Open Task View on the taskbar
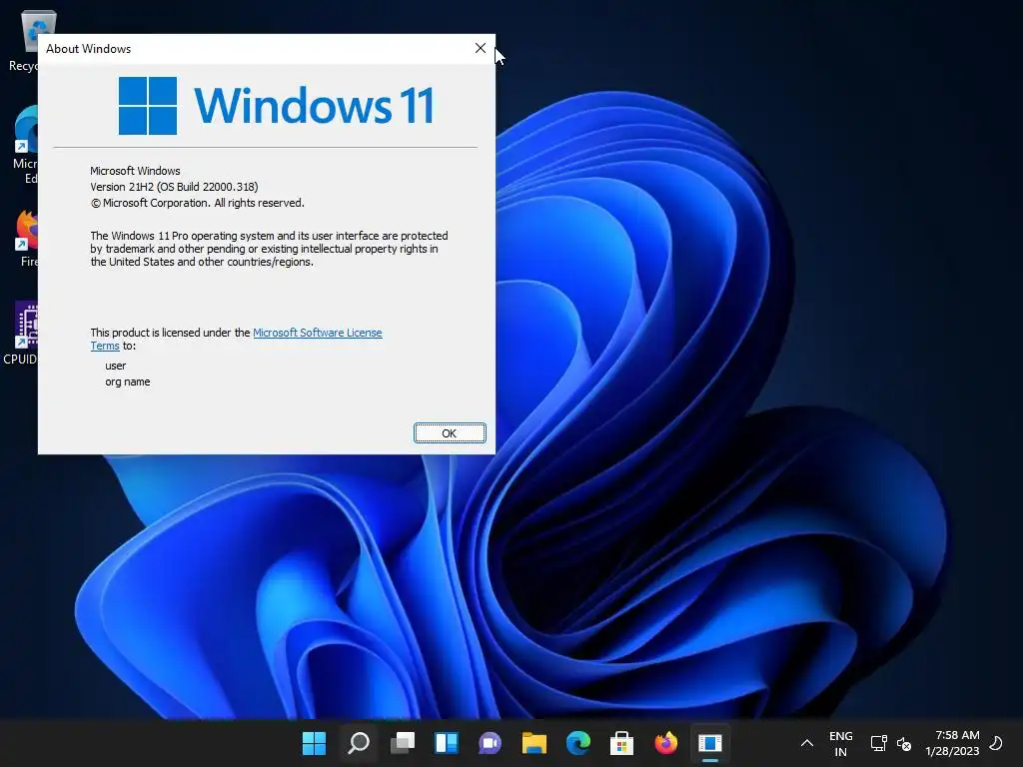Screen dimensions: 1023x767 403,743
